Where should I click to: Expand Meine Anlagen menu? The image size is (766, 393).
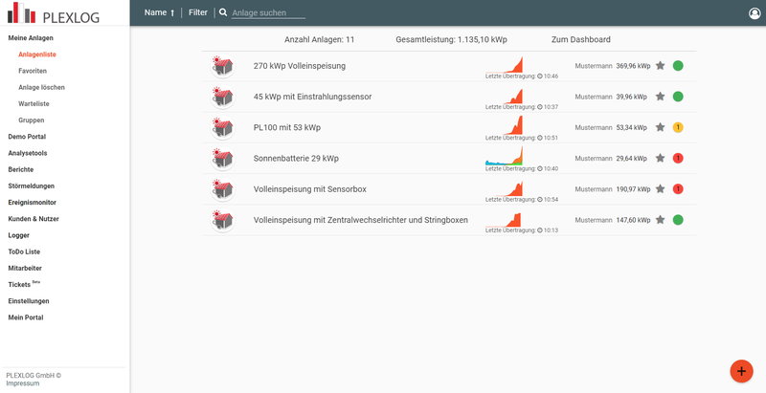[x=31, y=38]
